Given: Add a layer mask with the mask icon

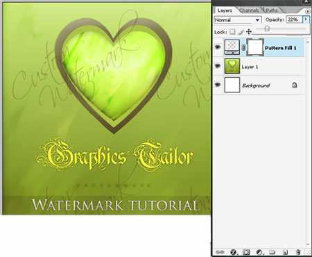Looking at the screenshot, I should [246, 252].
